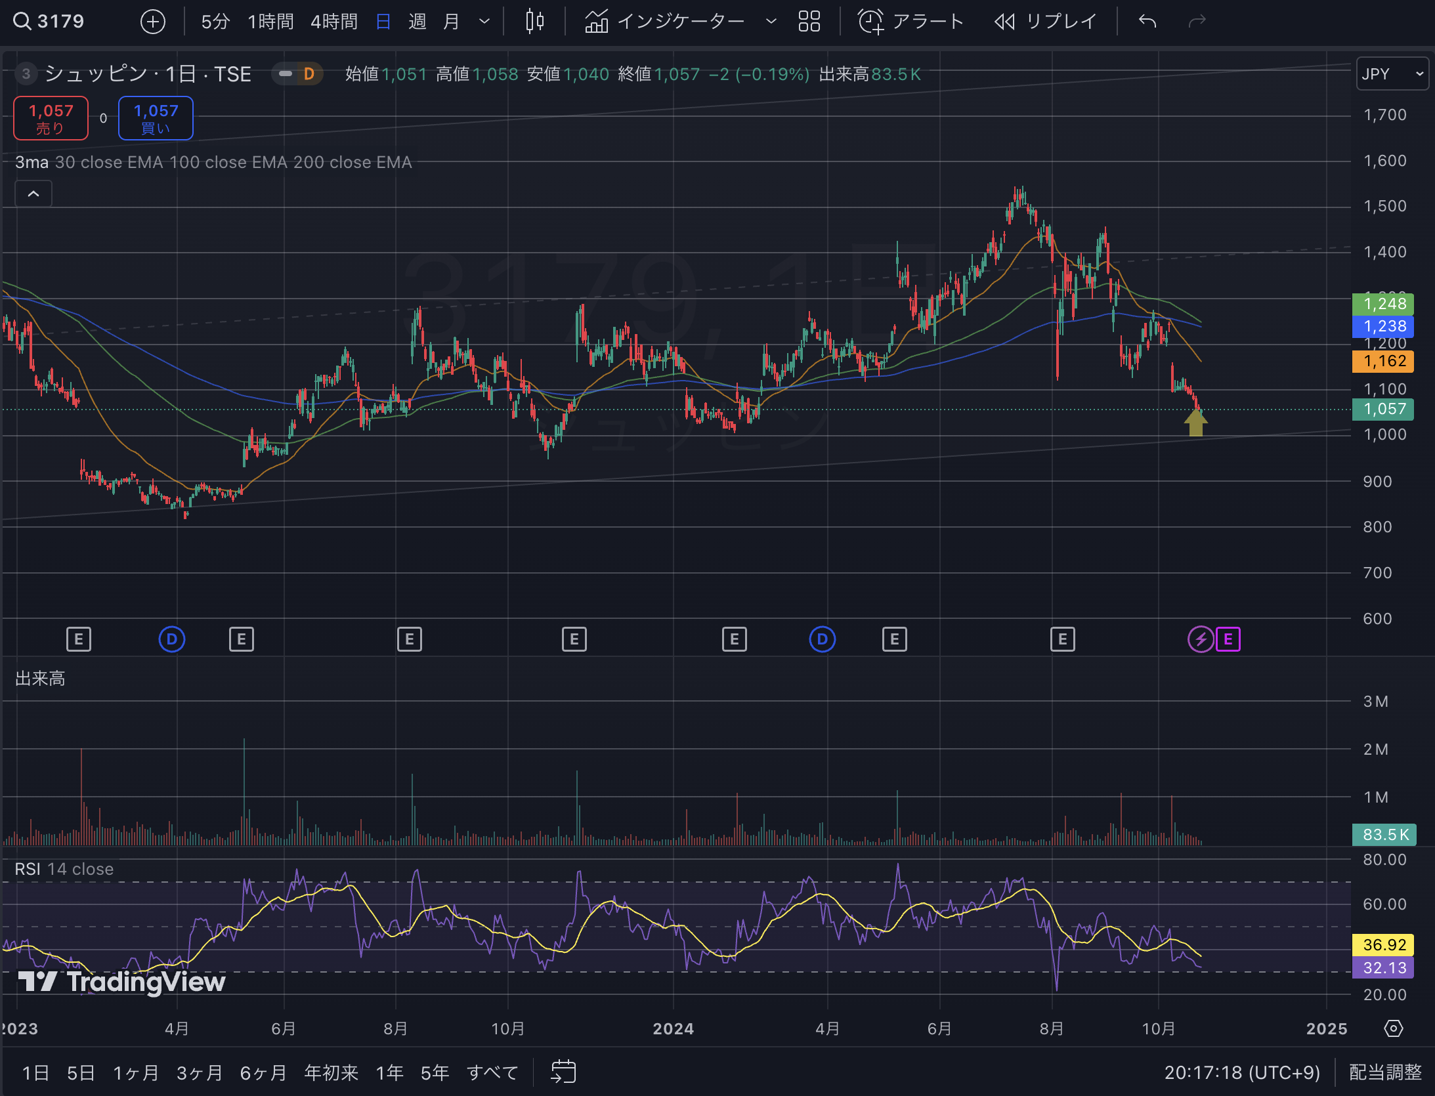Redo the last chart action
This screenshot has width=1435, height=1096.
pos(1197,22)
